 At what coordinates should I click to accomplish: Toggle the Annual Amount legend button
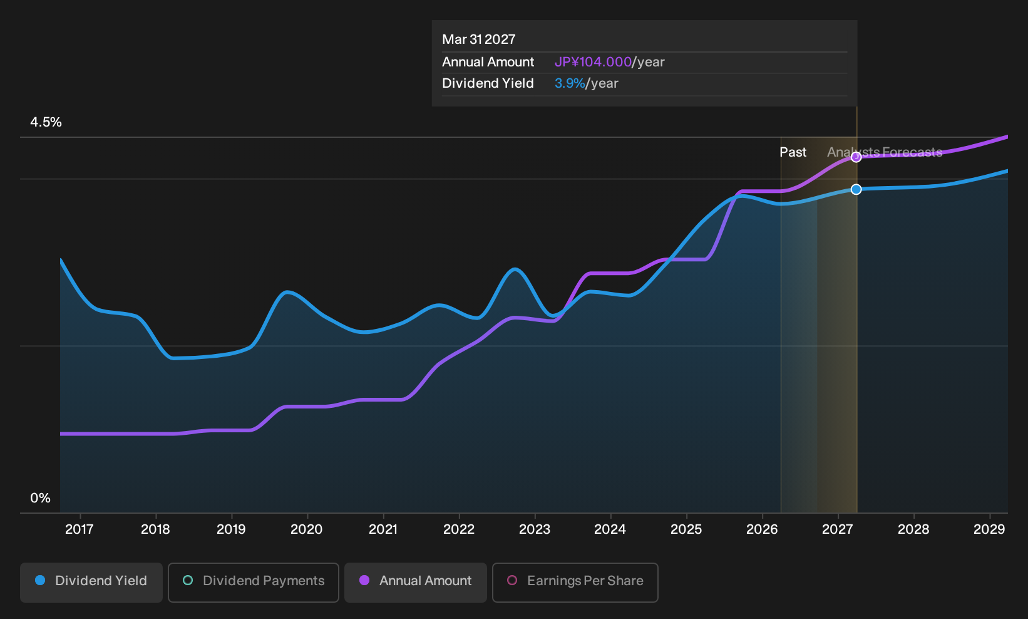tap(416, 583)
